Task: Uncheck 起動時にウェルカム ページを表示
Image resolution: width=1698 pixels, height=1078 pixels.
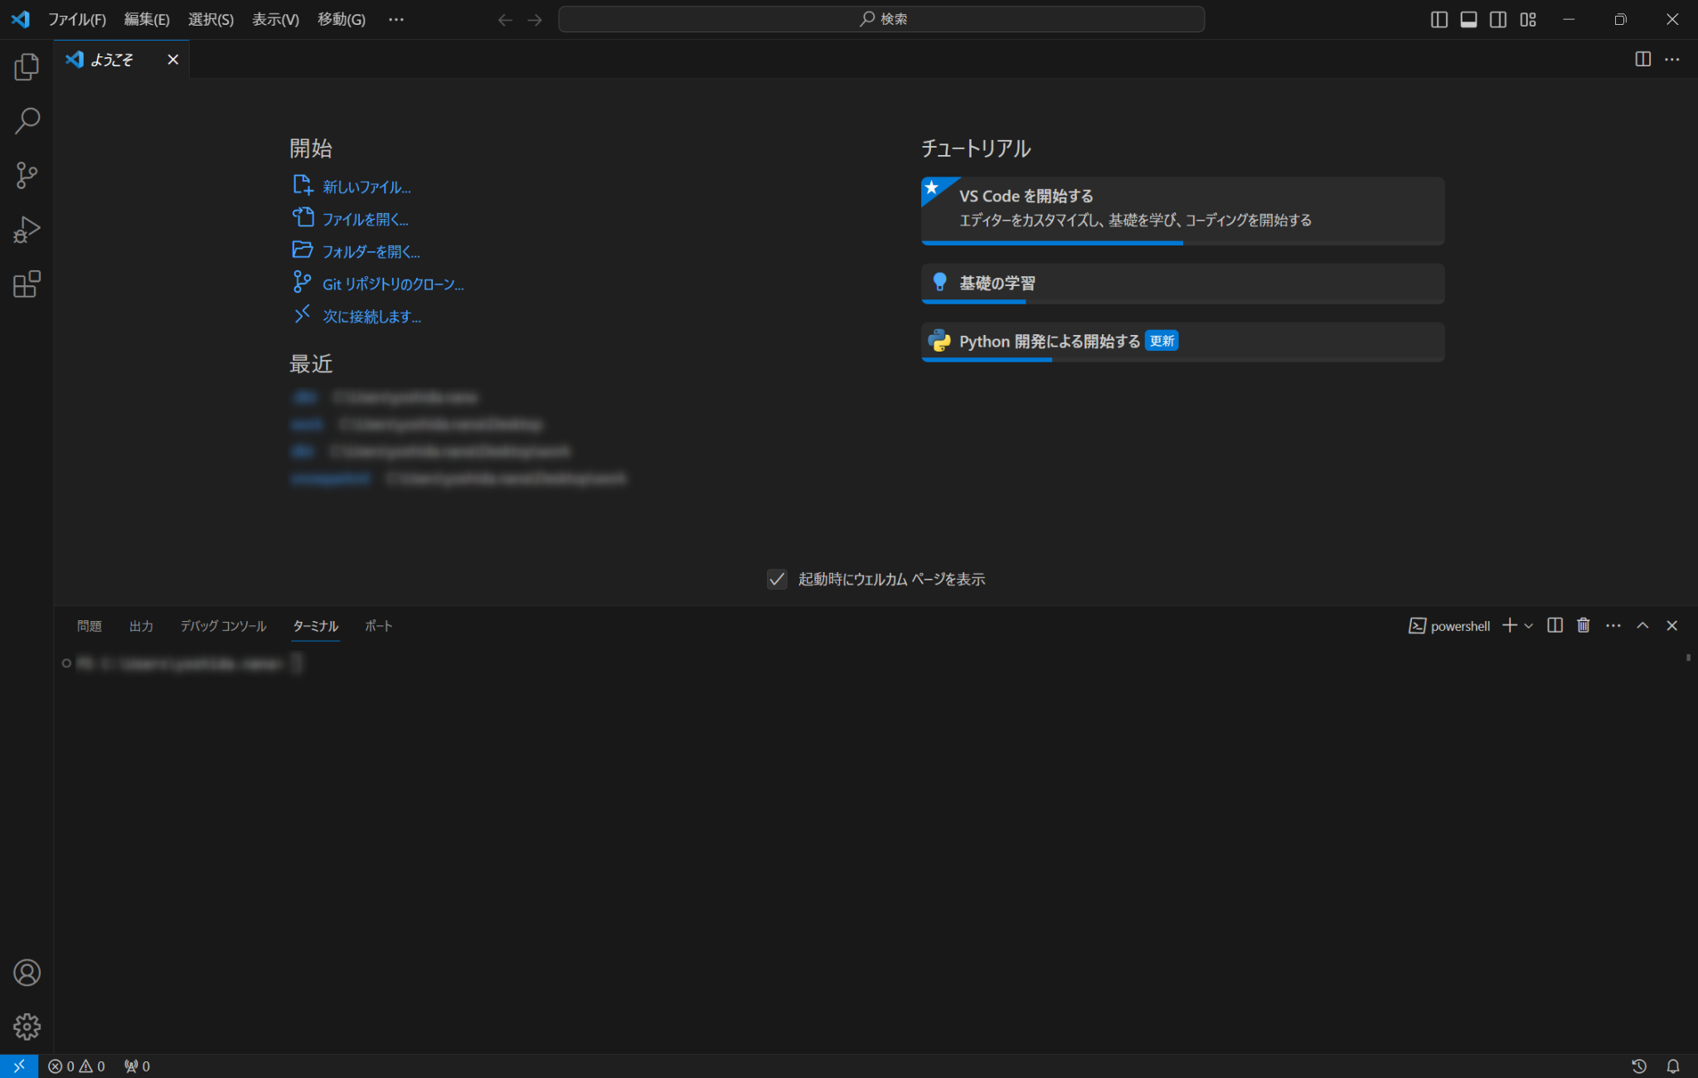Action: click(777, 579)
